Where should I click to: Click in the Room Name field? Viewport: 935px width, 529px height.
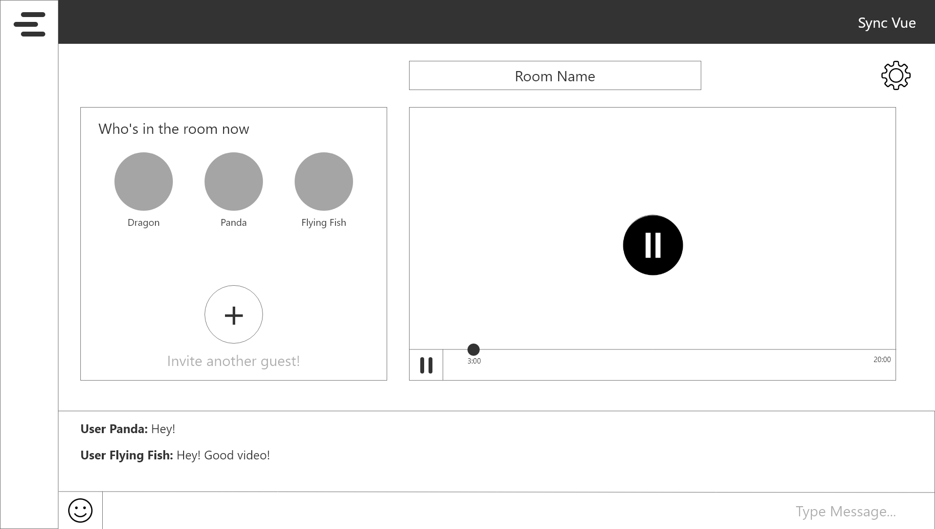[555, 76]
